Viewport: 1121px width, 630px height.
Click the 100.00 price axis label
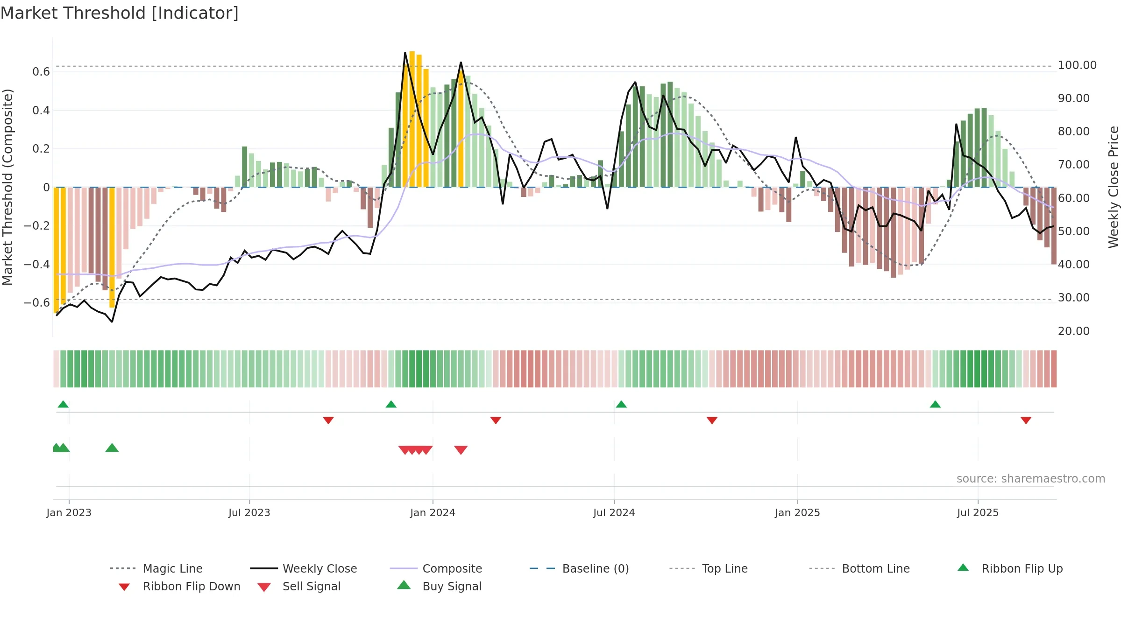click(x=1077, y=65)
